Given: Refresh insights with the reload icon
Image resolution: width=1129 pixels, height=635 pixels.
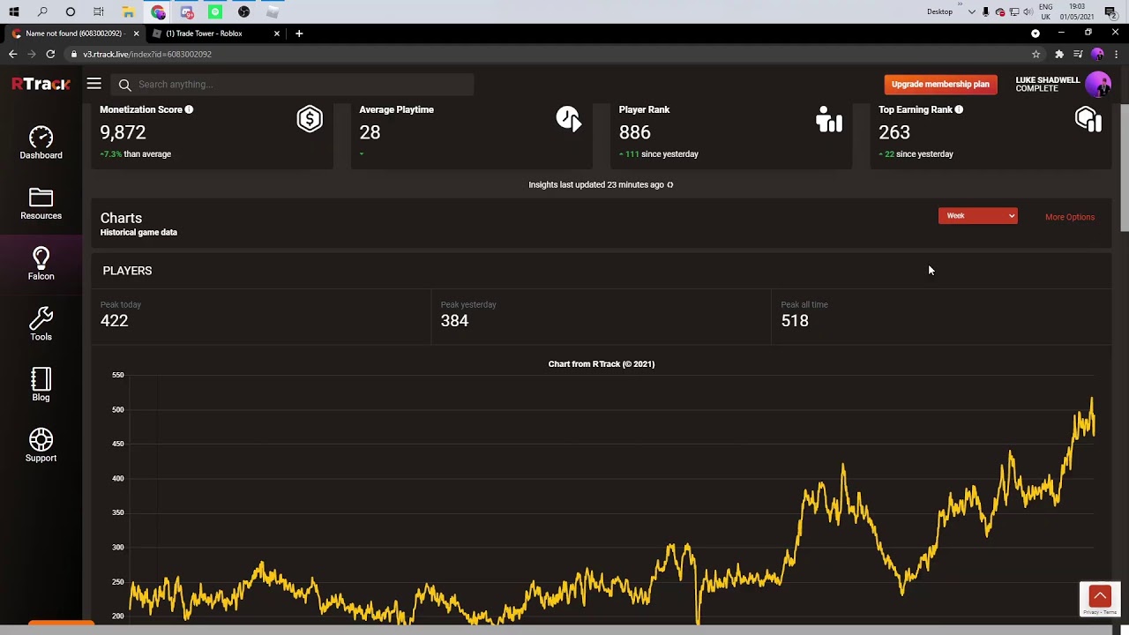Looking at the screenshot, I should [670, 184].
